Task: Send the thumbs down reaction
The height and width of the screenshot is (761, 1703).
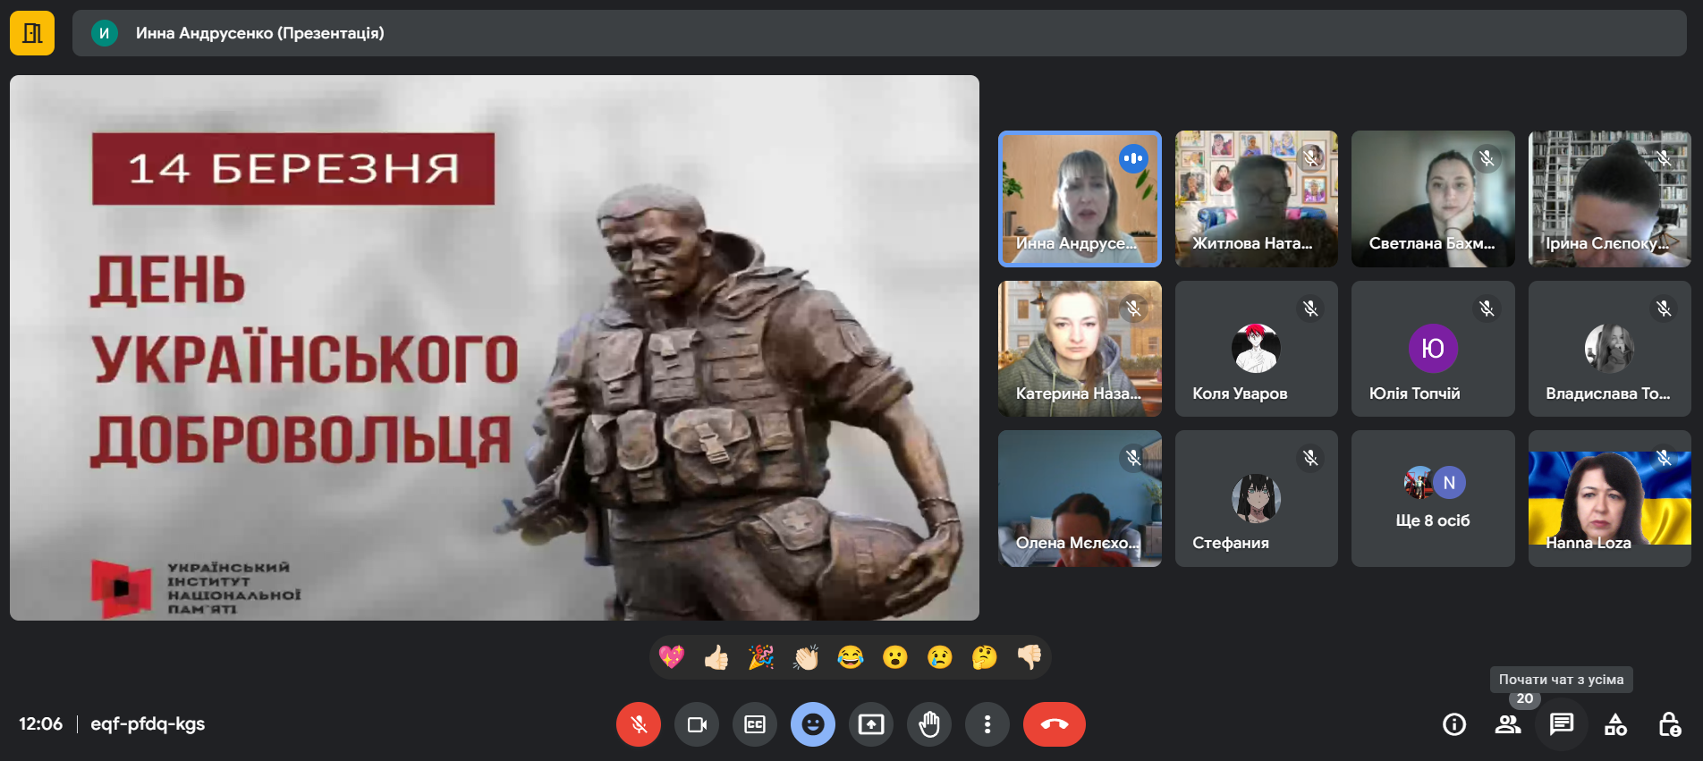Action: point(1029,657)
